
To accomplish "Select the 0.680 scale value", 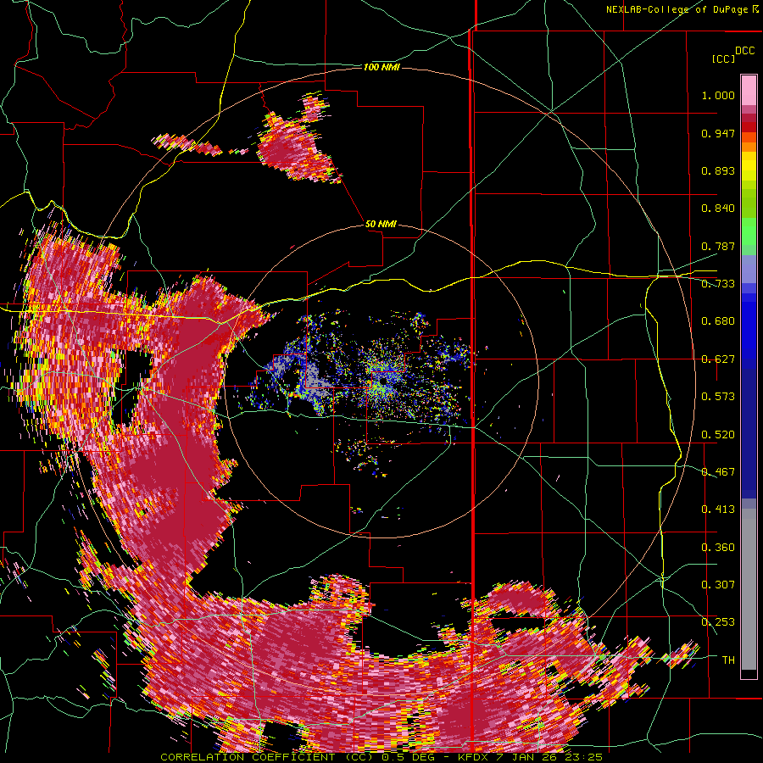I will coord(718,321).
